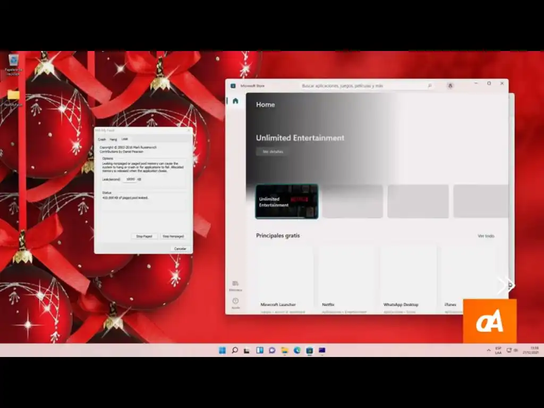Close the Microsoft Store window
The image size is (544, 408).
(501, 83)
